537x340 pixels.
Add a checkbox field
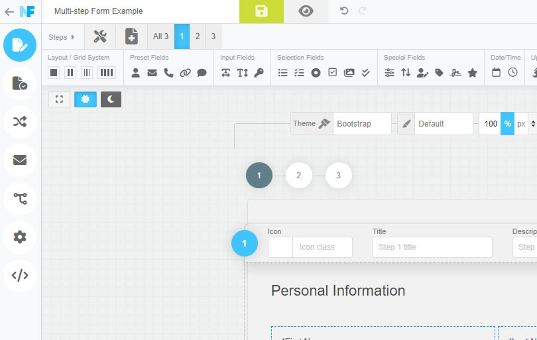[333, 72]
